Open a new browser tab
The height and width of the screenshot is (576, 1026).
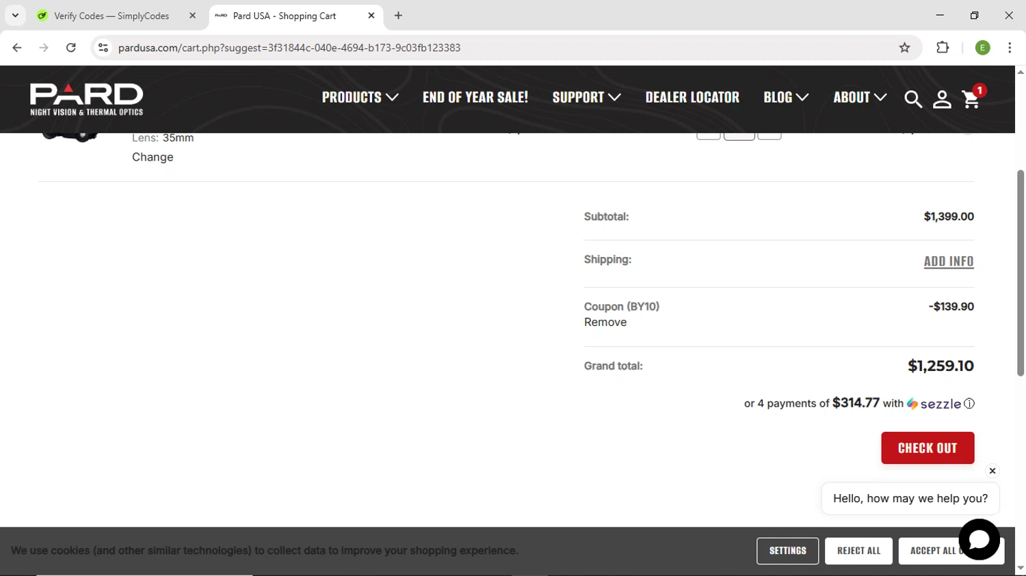398,16
